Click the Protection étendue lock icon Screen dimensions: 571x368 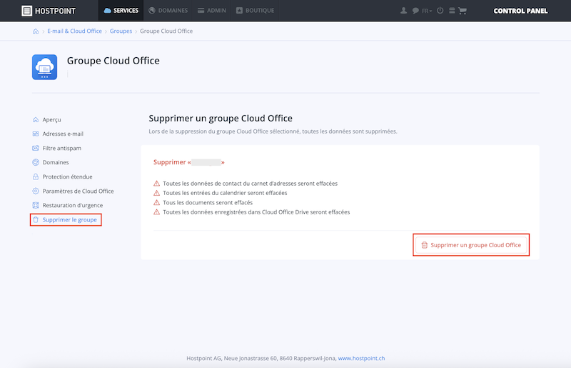[x=36, y=176]
